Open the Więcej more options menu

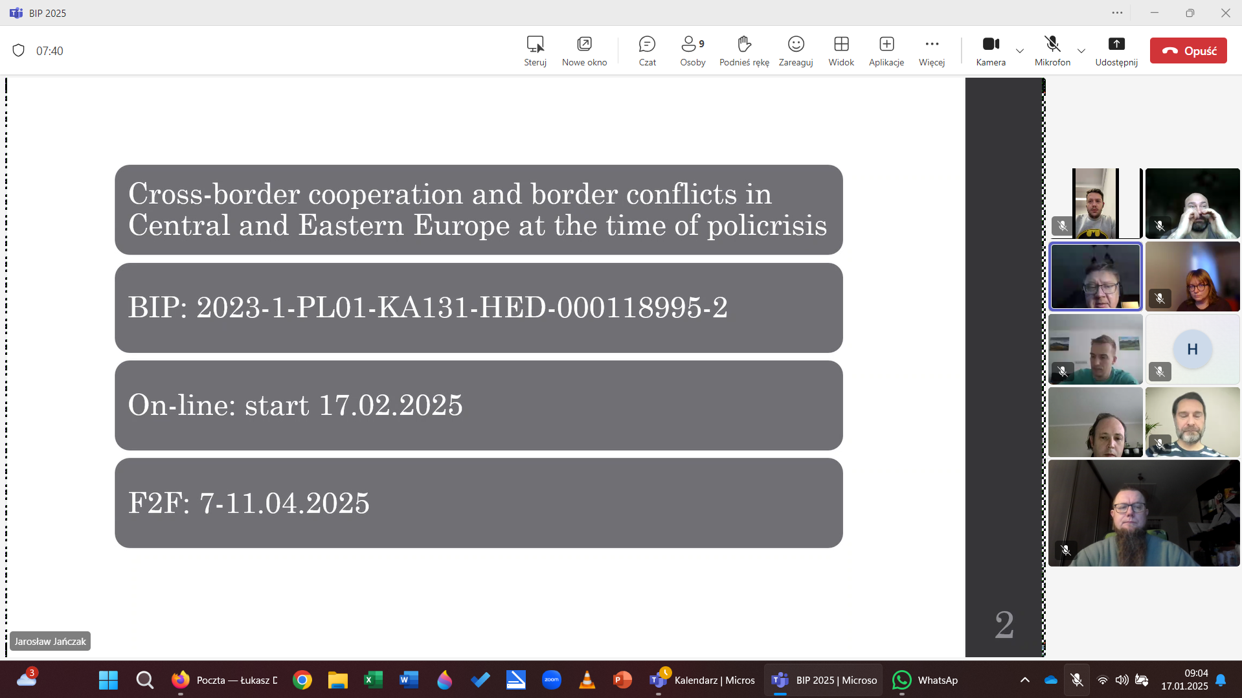931,51
